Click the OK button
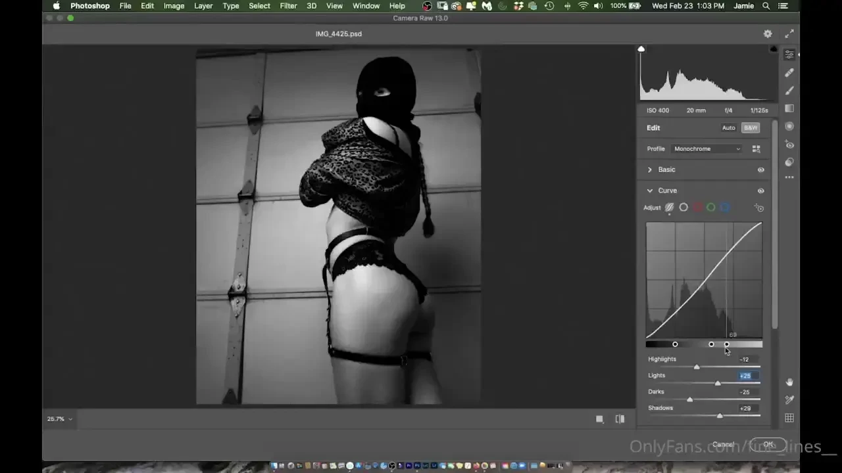842x473 pixels. pyautogui.click(x=768, y=444)
